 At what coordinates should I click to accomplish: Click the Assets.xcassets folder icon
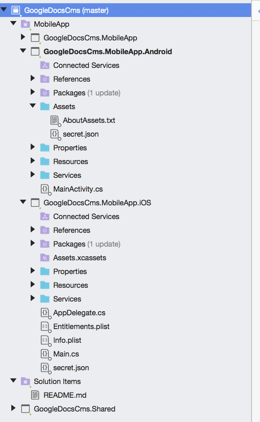click(45, 257)
